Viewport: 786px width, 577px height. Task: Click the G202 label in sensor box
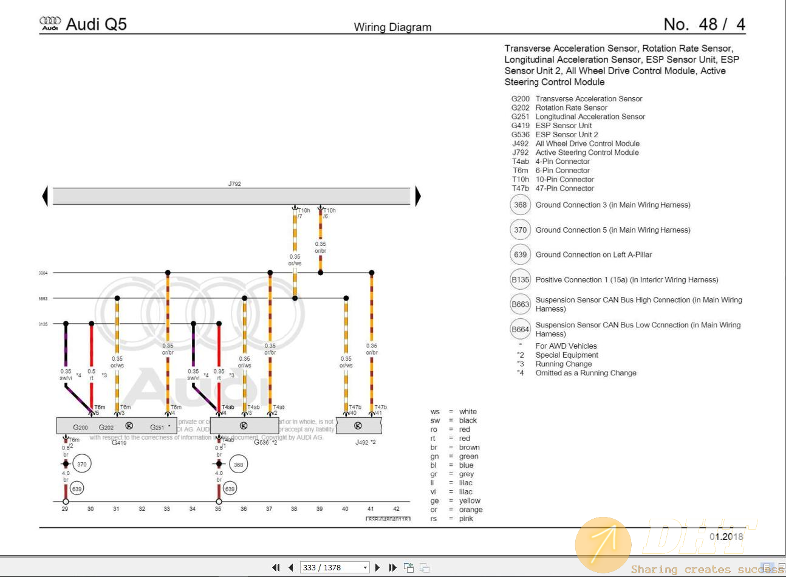[106, 427]
